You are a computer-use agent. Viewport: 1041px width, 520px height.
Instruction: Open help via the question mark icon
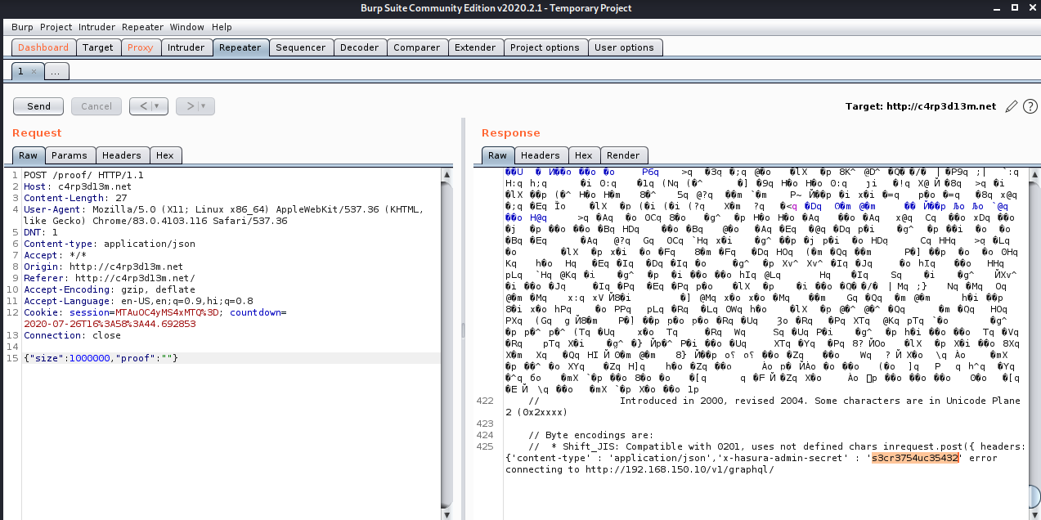tap(1030, 106)
